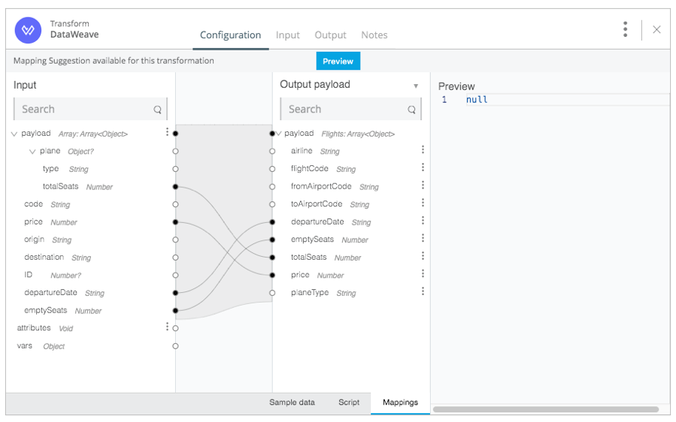
Task: Open the vertical three-dot menu at top right
Action: 625,29
